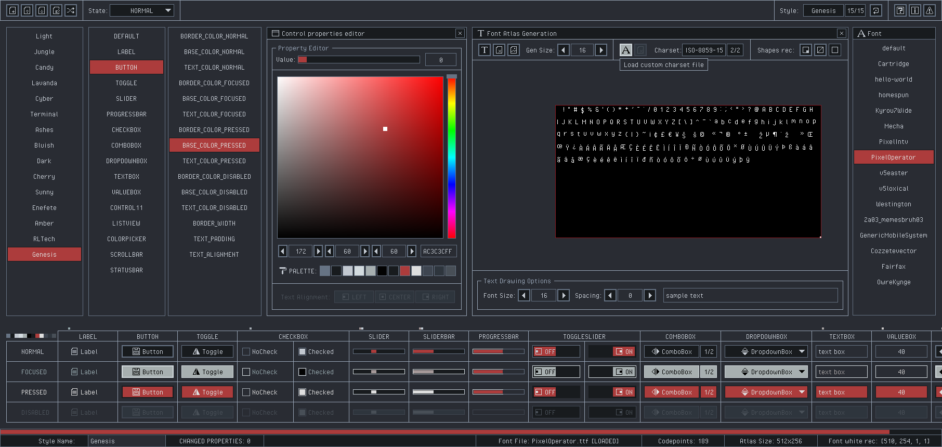Expand the NORMAL row DropdownBox
Image resolution: width=942 pixels, height=447 pixels.
[766, 352]
